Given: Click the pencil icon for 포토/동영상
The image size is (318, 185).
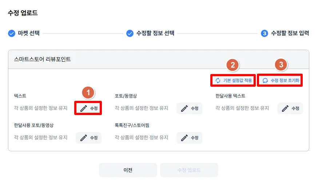Looking at the screenshot, I should (184, 108).
